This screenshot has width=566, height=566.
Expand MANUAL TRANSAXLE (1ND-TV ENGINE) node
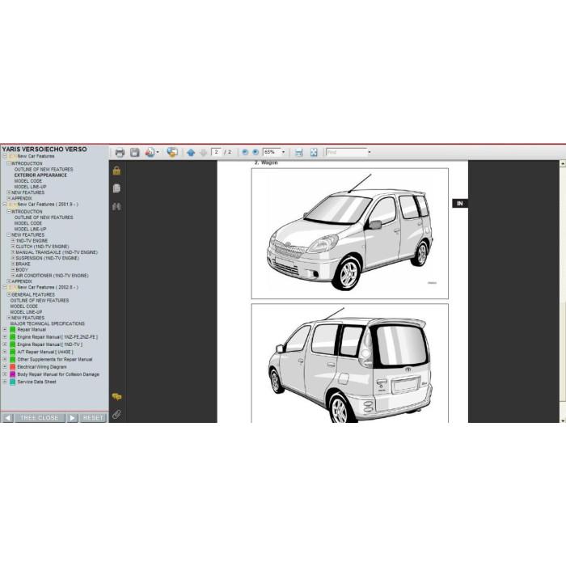(13, 252)
